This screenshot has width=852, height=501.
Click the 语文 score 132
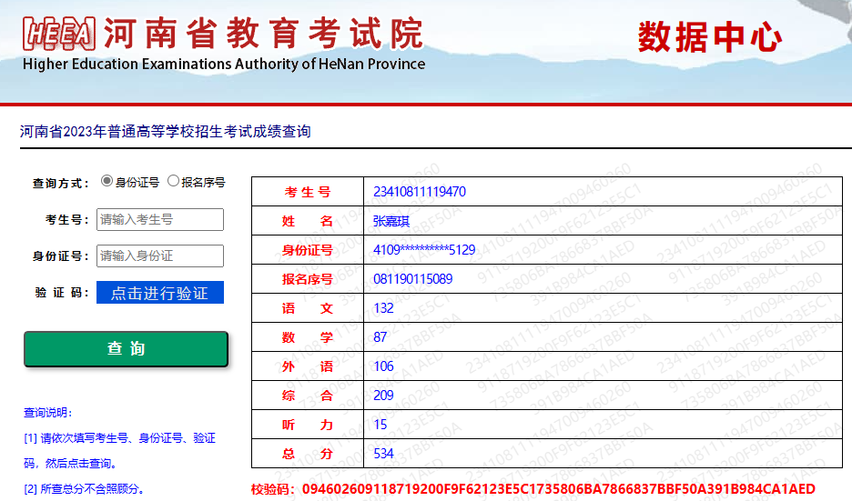click(x=383, y=308)
